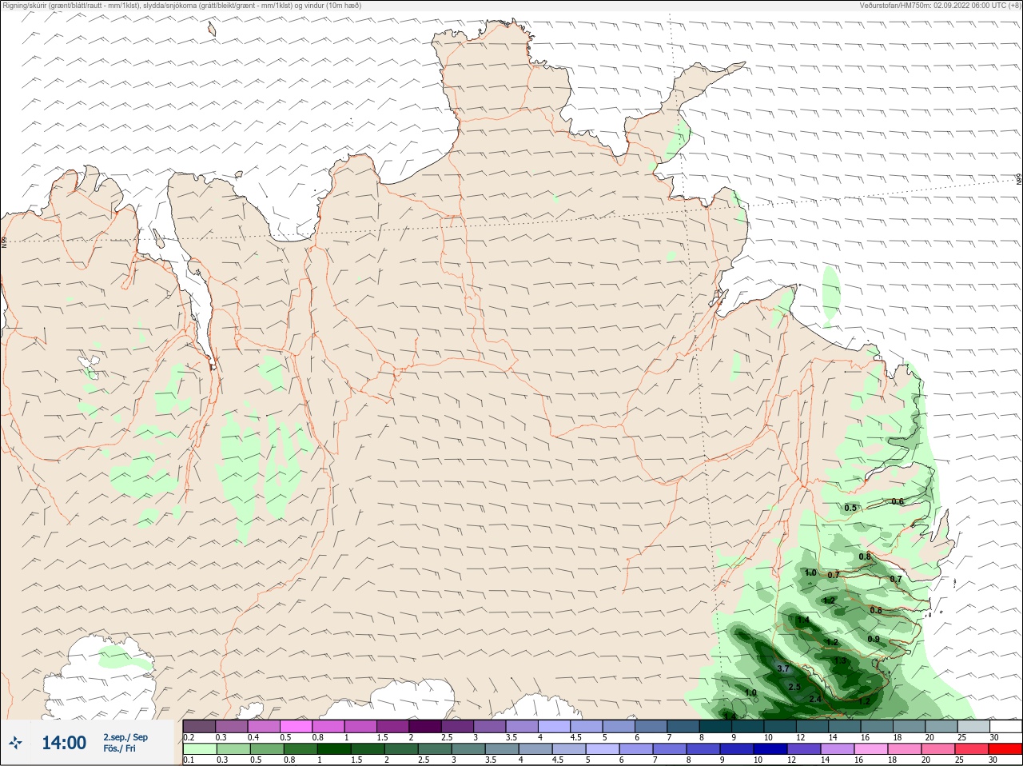This screenshot has width=1023, height=766.
Task: Click the 3.7 precipitation value on the map
Action: pyautogui.click(x=783, y=668)
